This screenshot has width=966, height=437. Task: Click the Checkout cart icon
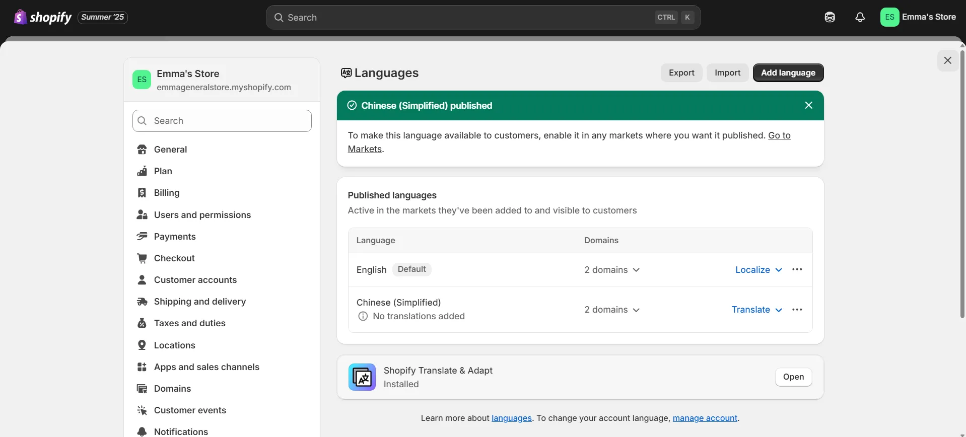tap(142, 258)
